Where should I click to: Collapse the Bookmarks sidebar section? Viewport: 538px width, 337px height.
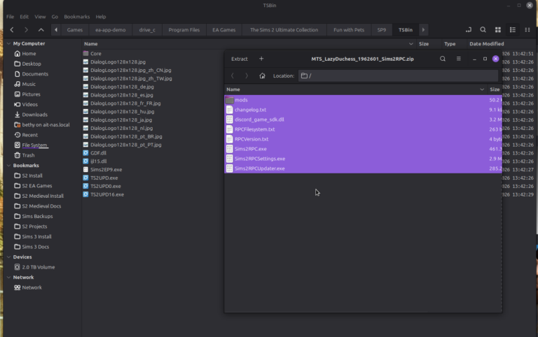(x=8, y=166)
